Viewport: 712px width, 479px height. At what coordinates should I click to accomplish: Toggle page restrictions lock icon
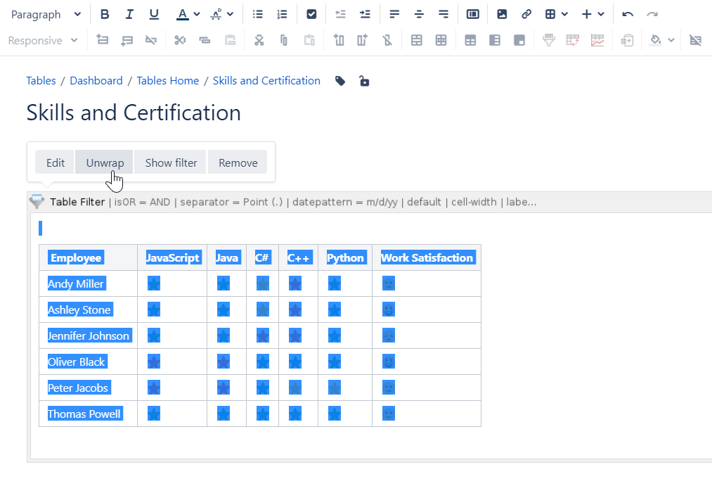(364, 81)
